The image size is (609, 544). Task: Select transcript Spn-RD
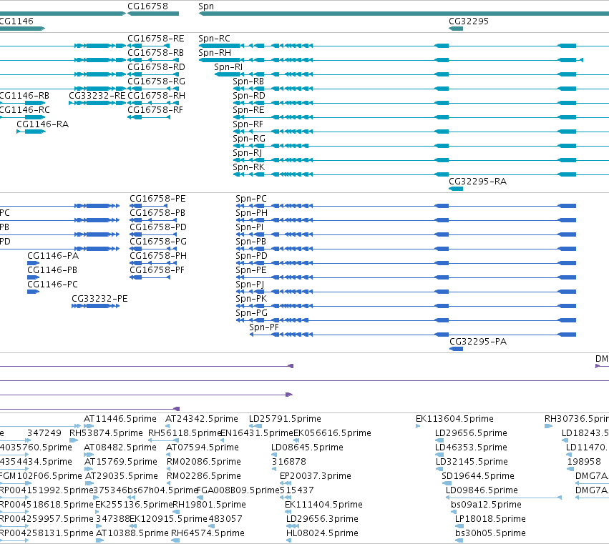coord(249,96)
